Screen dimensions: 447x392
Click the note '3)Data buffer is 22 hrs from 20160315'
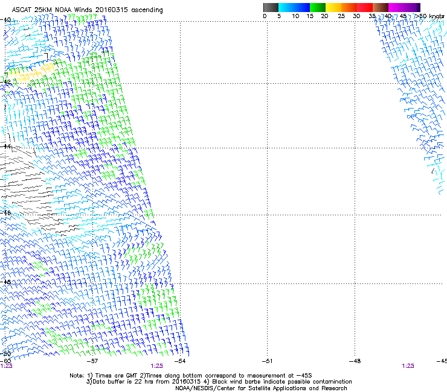143,382
